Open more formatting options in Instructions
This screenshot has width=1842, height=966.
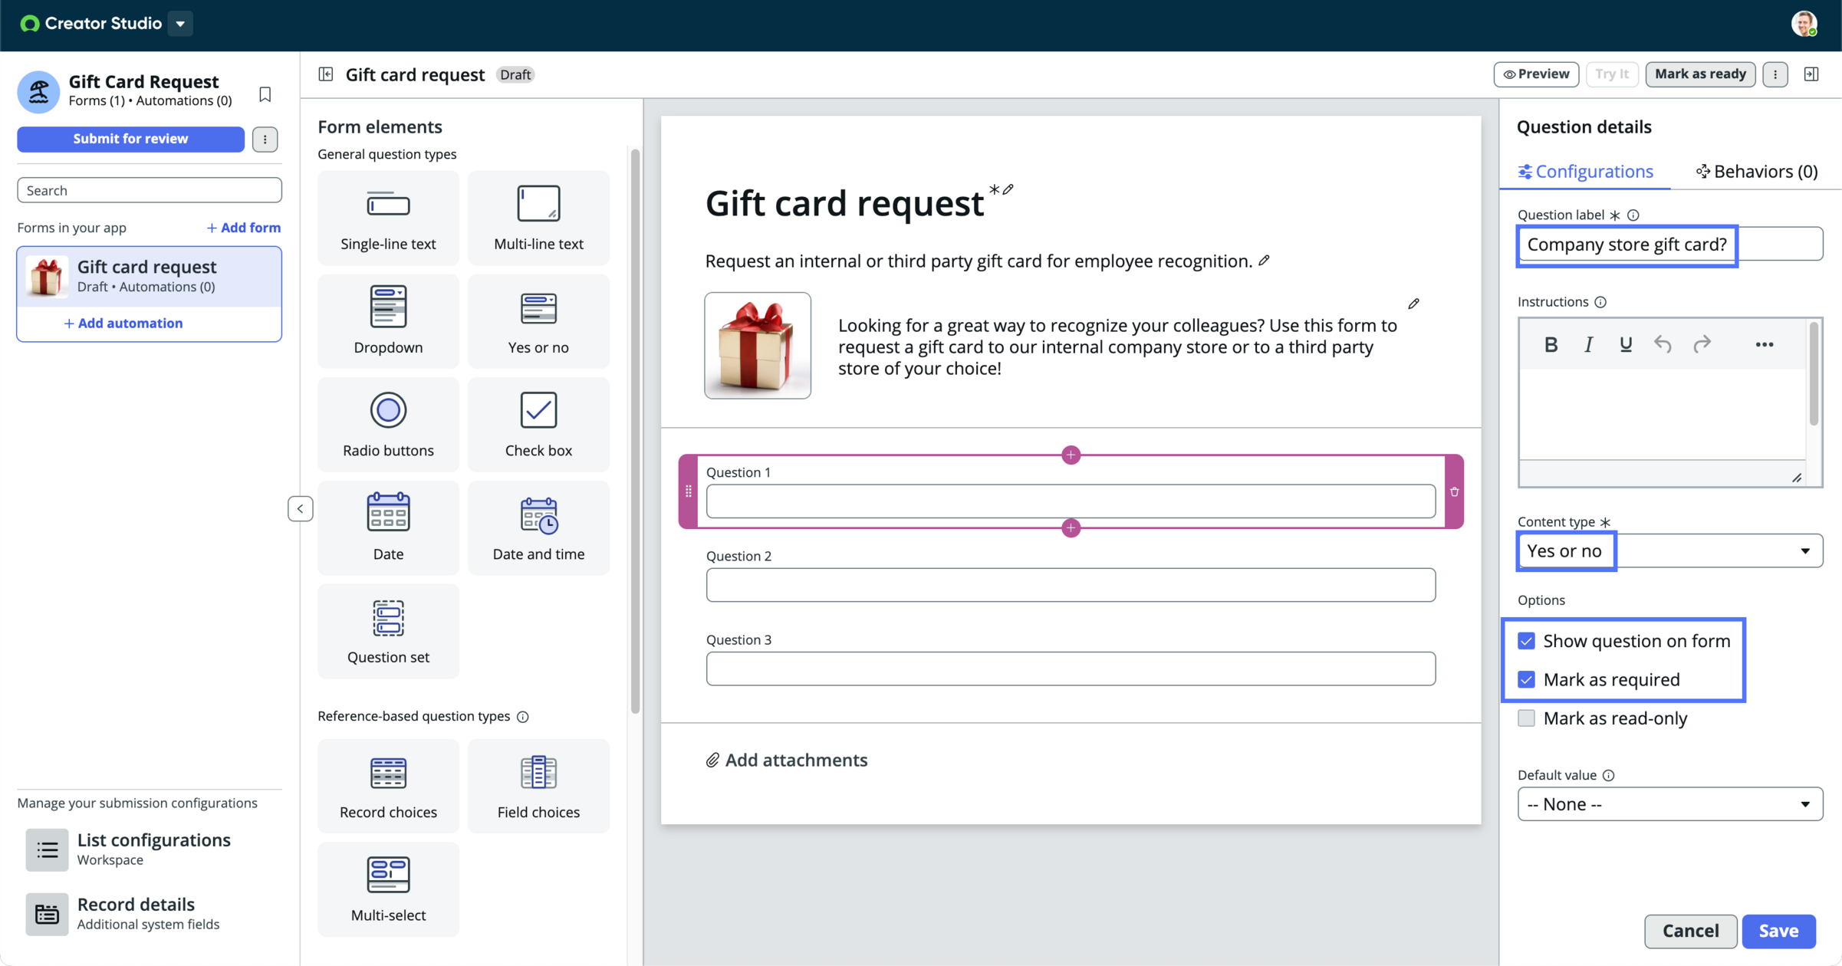[x=1765, y=344]
